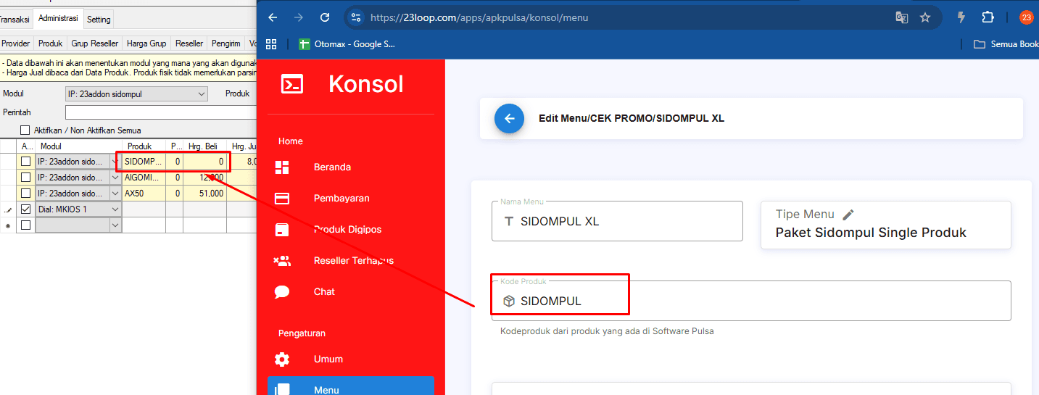Open the module dropdown in the AX50 row
Image resolution: width=1039 pixels, height=395 pixels.
coord(115,194)
